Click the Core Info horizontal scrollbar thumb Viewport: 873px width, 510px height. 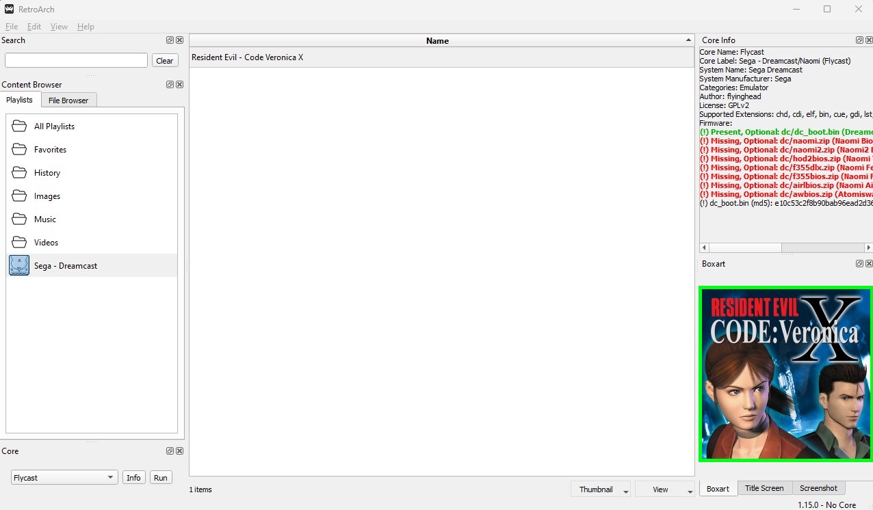coord(746,247)
